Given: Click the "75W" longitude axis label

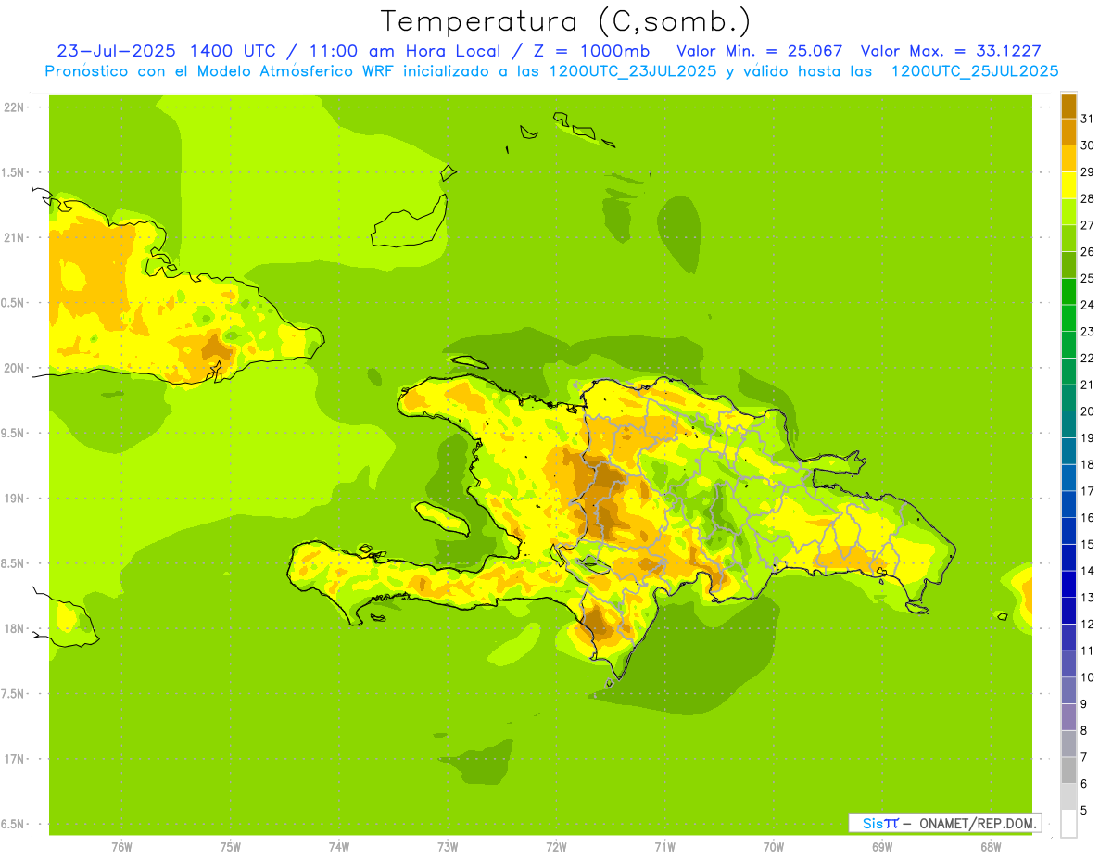Looking at the screenshot, I should (231, 847).
